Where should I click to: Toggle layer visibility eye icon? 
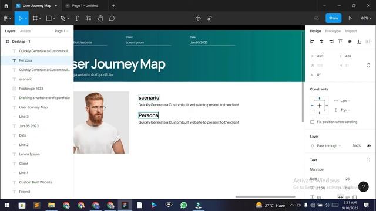pos(368,146)
